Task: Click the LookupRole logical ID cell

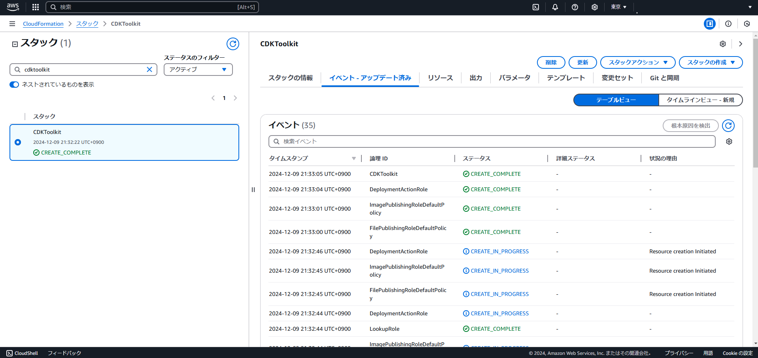Action: pyautogui.click(x=384, y=329)
